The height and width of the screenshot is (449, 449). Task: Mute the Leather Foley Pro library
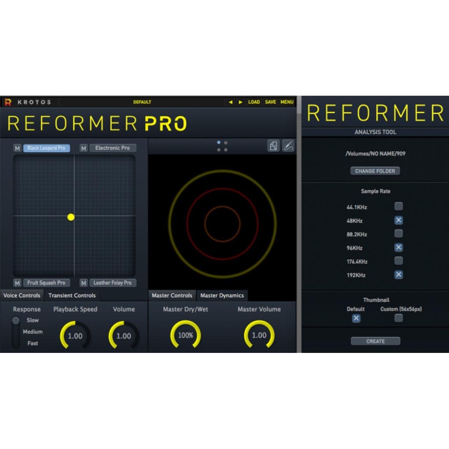point(84,283)
